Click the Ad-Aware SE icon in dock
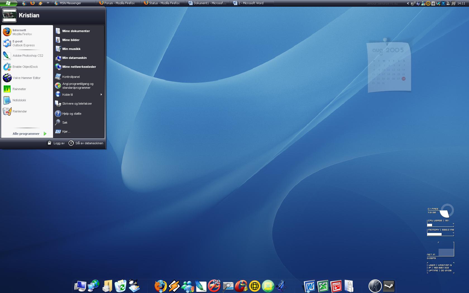469x293 pixels. (x=214, y=286)
